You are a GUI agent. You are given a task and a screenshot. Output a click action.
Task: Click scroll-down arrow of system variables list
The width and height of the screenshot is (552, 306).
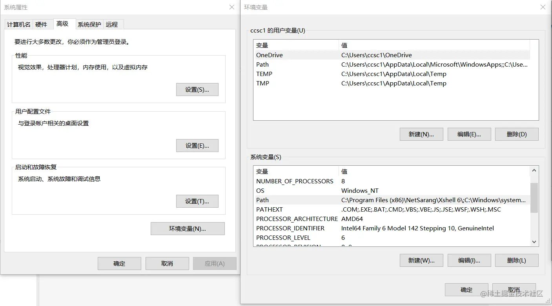coord(534,242)
